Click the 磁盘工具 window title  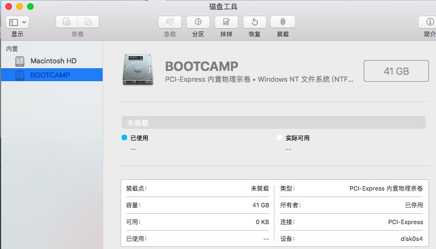[223, 6]
